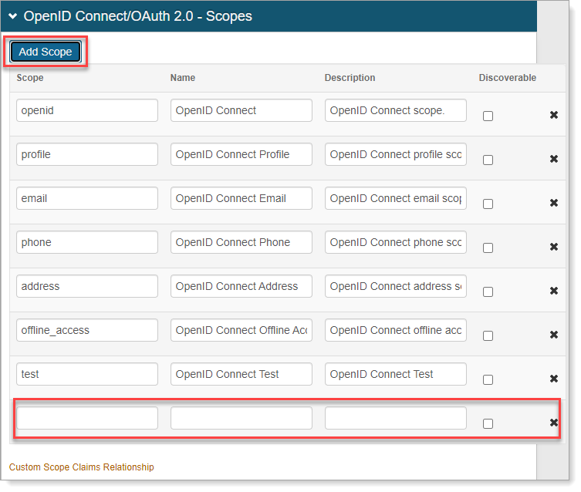
Task: Tick Discoverable checkbox for test scope
Action: coord(488,380)
